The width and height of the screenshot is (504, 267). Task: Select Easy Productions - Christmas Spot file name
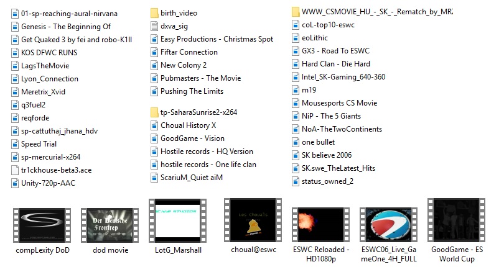(217, 39)
